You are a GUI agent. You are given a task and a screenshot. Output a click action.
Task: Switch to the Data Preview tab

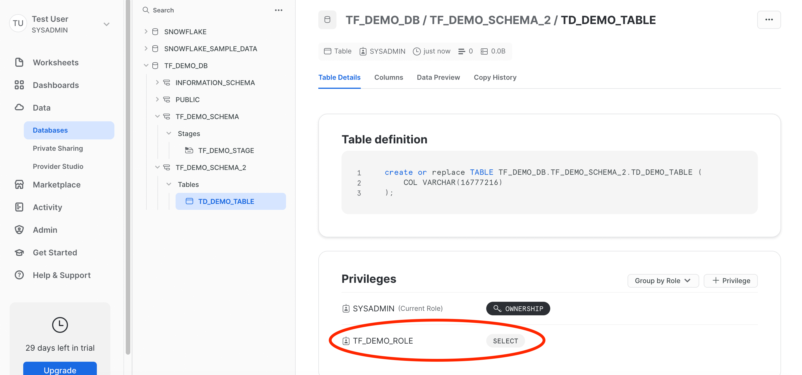[438, 77]
